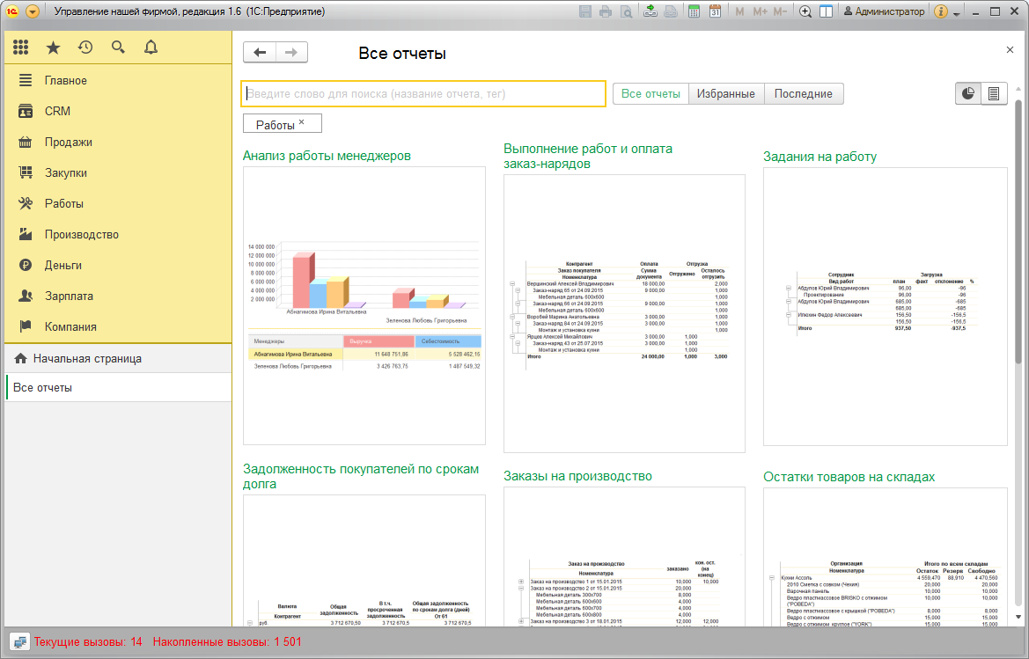
Task: Click the printer icon in title bar
Action: coord(606,11)
